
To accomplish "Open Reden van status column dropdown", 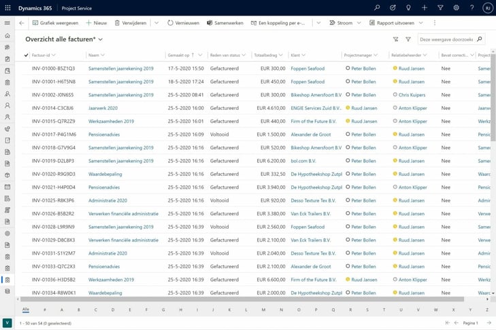I will click(x=244, y=55).
